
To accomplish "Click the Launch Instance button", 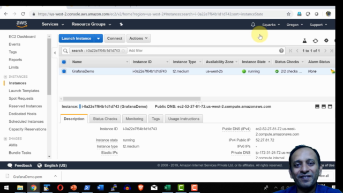I will 76,39.
